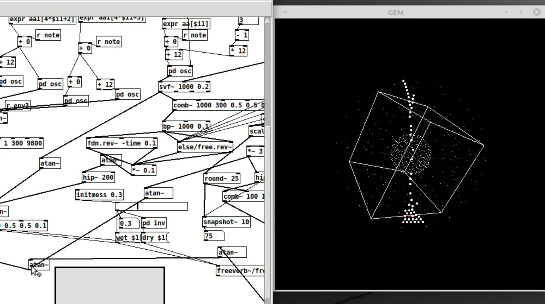Select the pd osc box above svf~
This screenshot has width=545, height=304.
180,71
